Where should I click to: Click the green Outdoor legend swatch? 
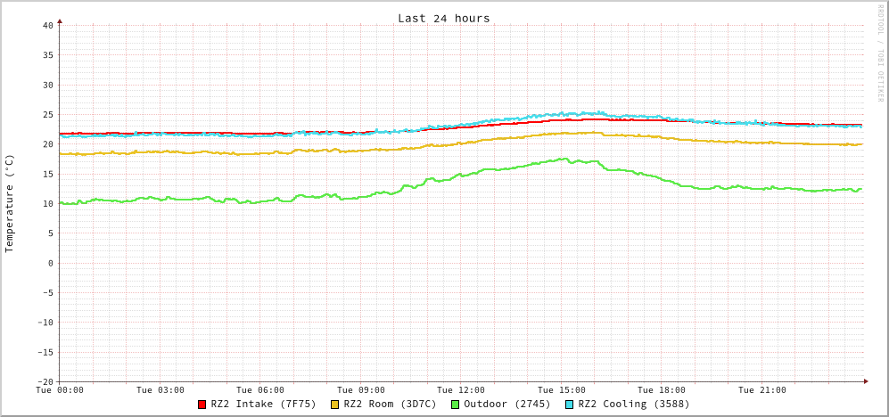click(x=455, y=405)
